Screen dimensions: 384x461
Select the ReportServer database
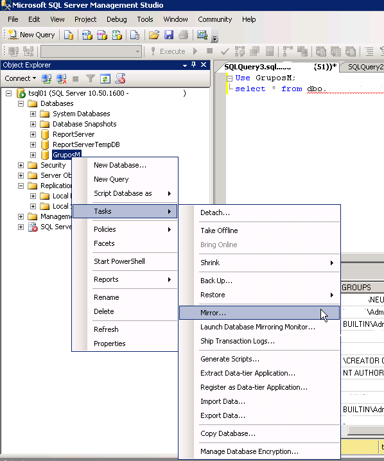pyautogui.click(x=73, y=134)
